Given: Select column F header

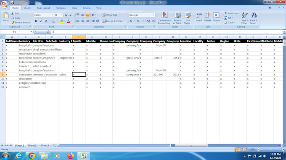Looking at the screenshot, I should tap(79, 37).
